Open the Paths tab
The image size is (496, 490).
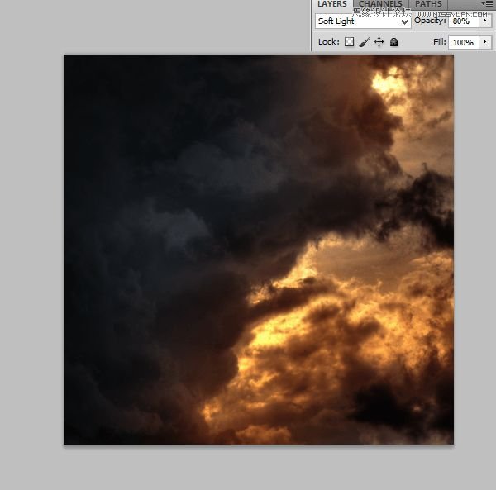click(428, 4)
